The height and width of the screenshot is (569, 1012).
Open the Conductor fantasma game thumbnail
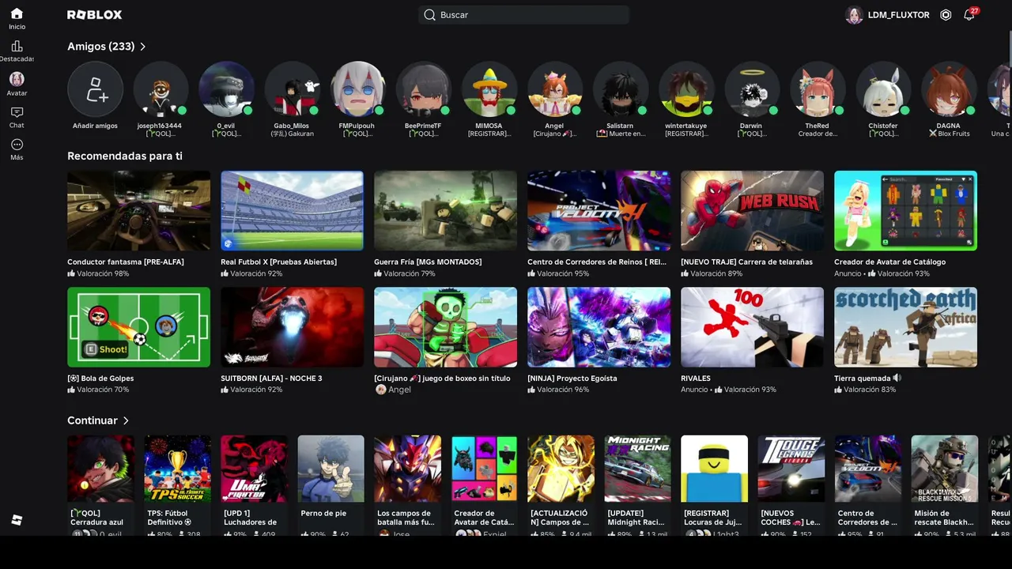[x=139, y=211]
